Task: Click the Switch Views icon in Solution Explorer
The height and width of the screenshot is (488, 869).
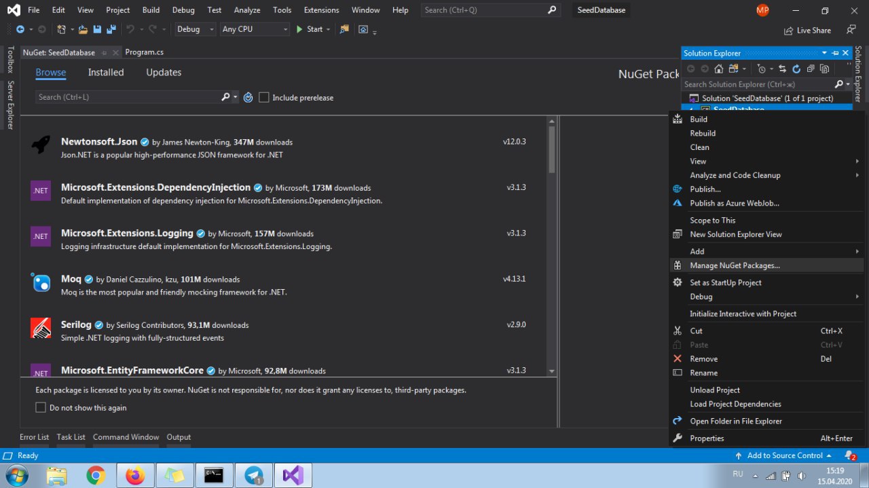Action: [733, 69]
